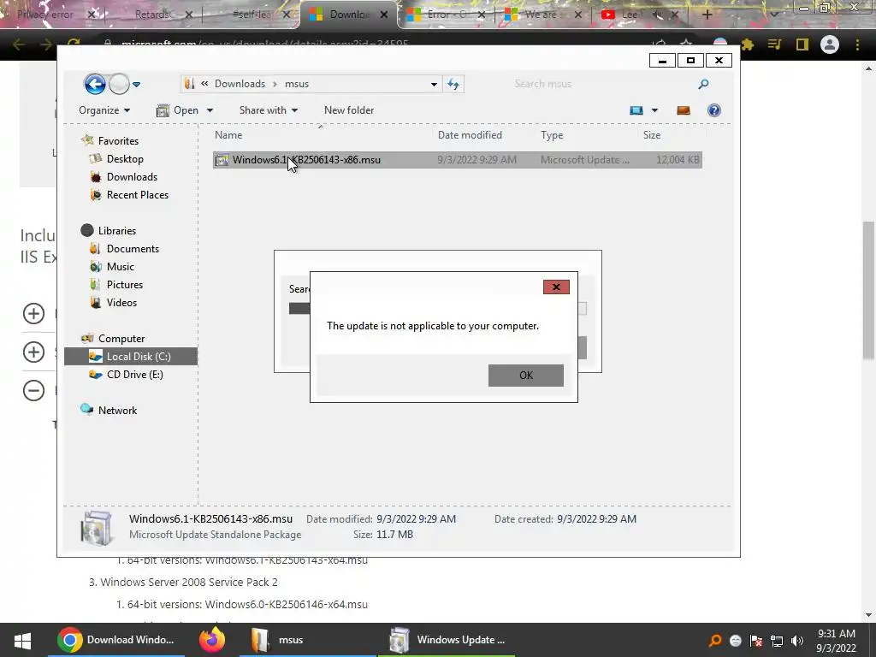Open the Music library
Viewport: 876px width, 657px height.
coord(120,267)
